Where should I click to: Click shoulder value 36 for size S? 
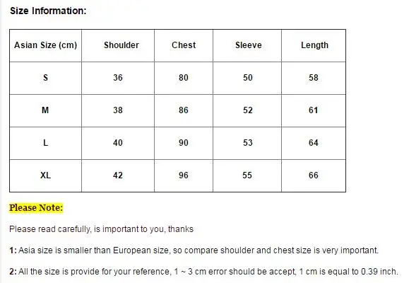(118, 78)
